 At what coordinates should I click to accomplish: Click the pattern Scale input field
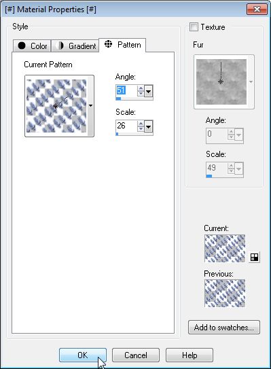(126, 126)
